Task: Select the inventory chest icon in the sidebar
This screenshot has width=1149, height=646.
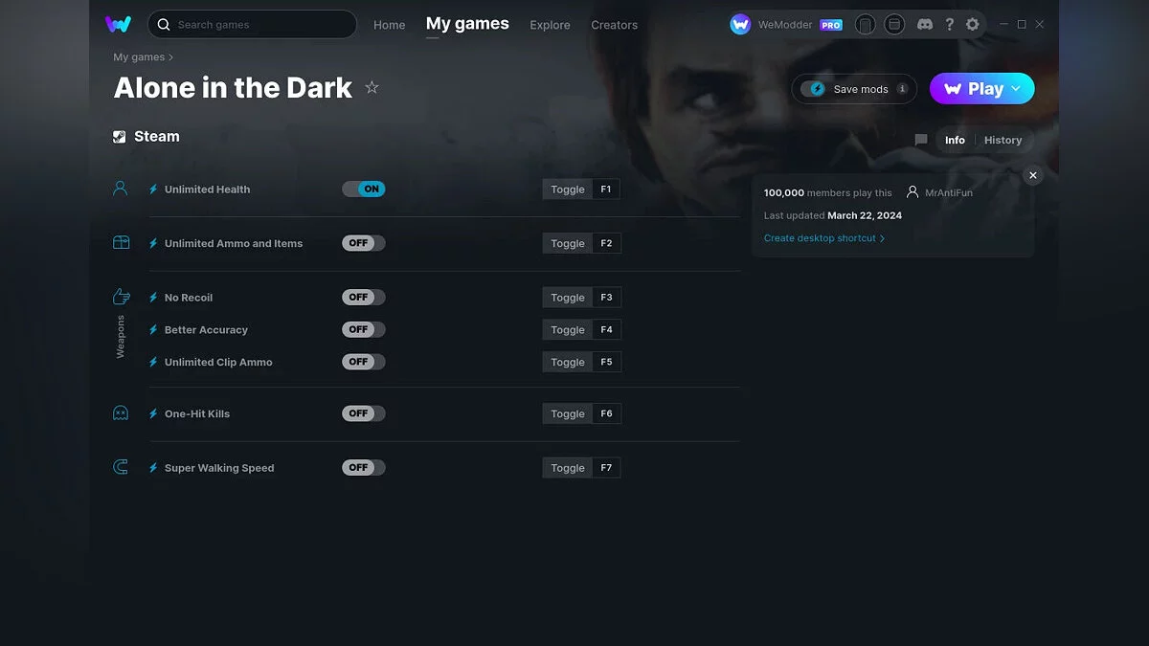Action: [x=120, y=242]
